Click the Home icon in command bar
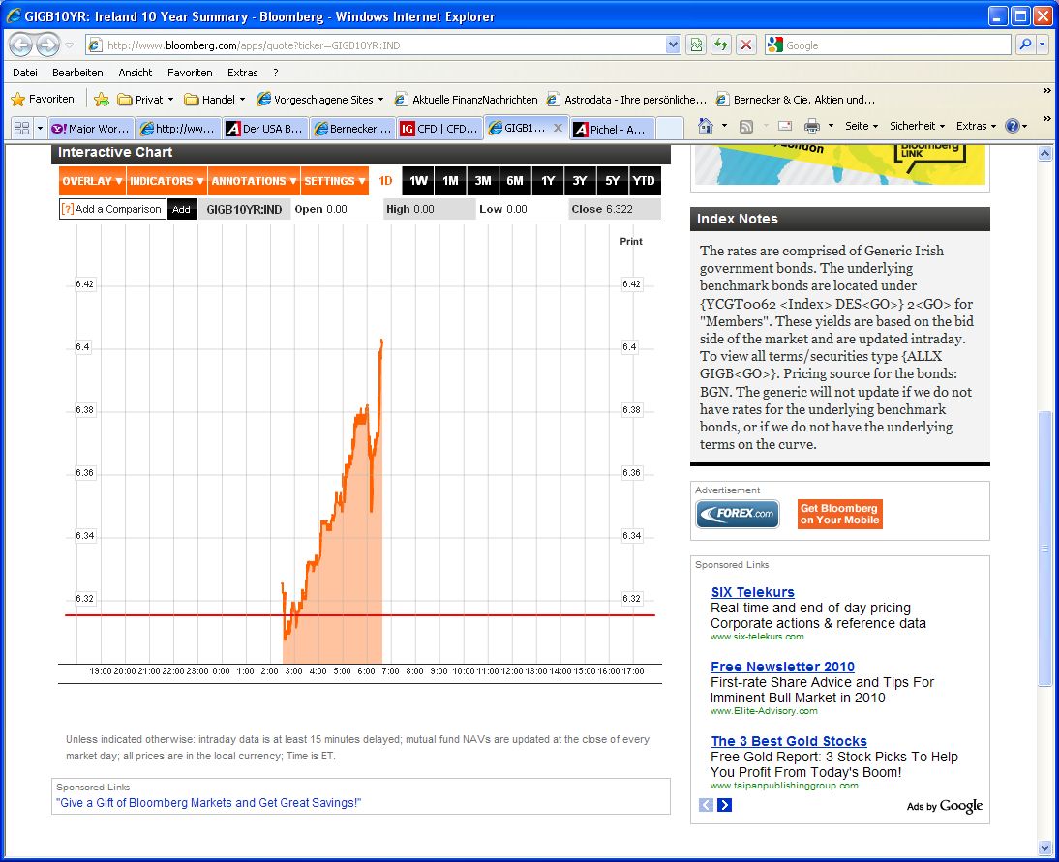Viewport: 1059px width, 862px height. coord(705,126)
